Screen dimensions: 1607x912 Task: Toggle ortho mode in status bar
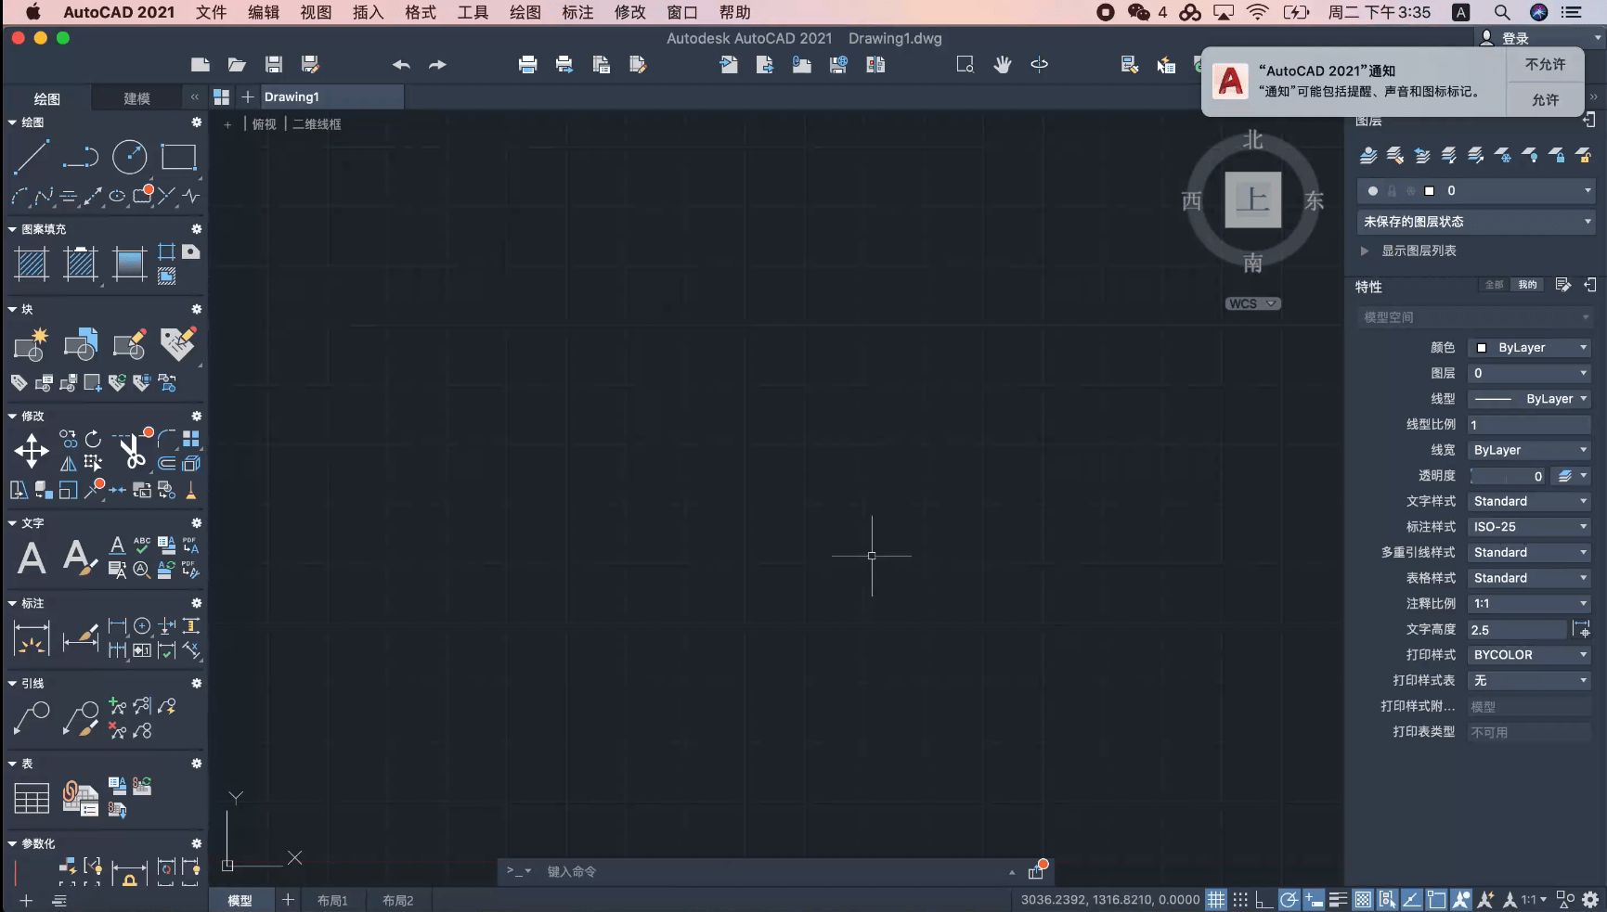tap(1264, 899)
